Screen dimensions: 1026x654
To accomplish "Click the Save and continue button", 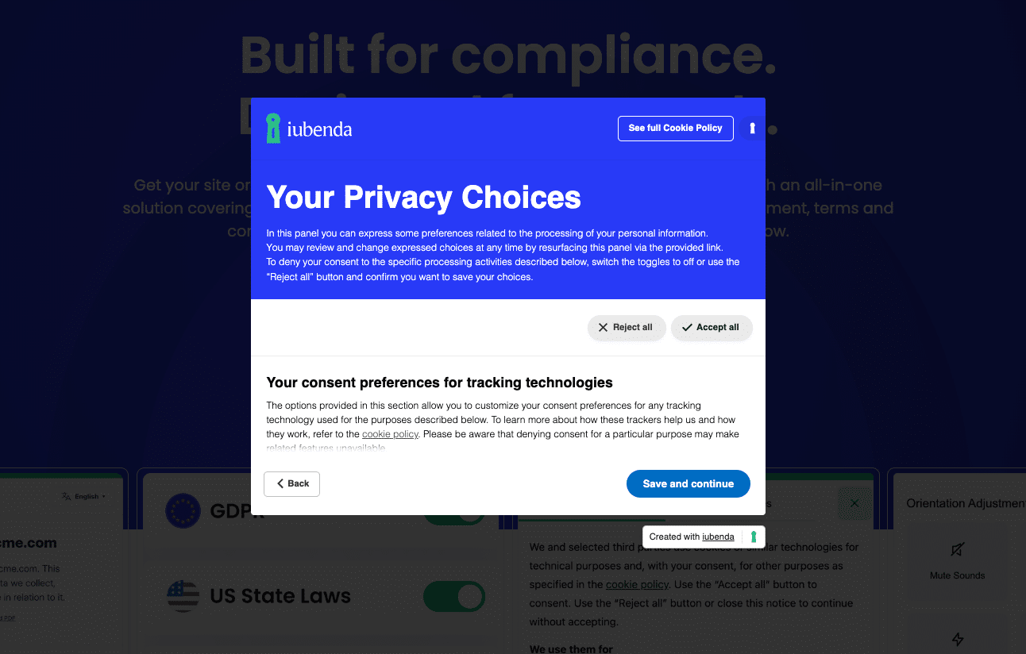I will [x=688, y=483].
